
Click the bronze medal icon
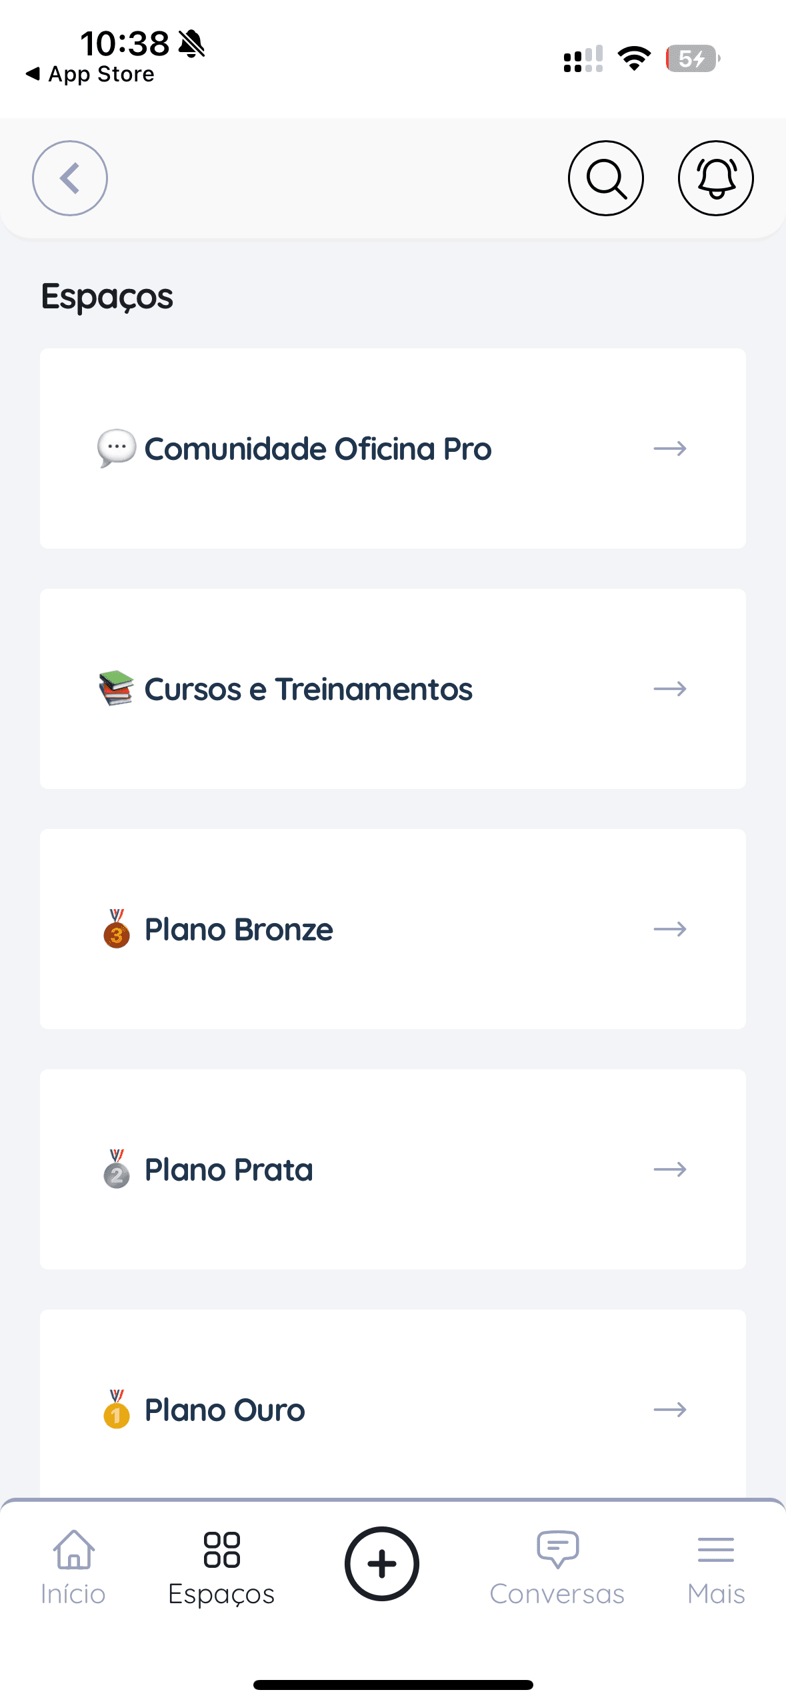(x=117, y=928)
